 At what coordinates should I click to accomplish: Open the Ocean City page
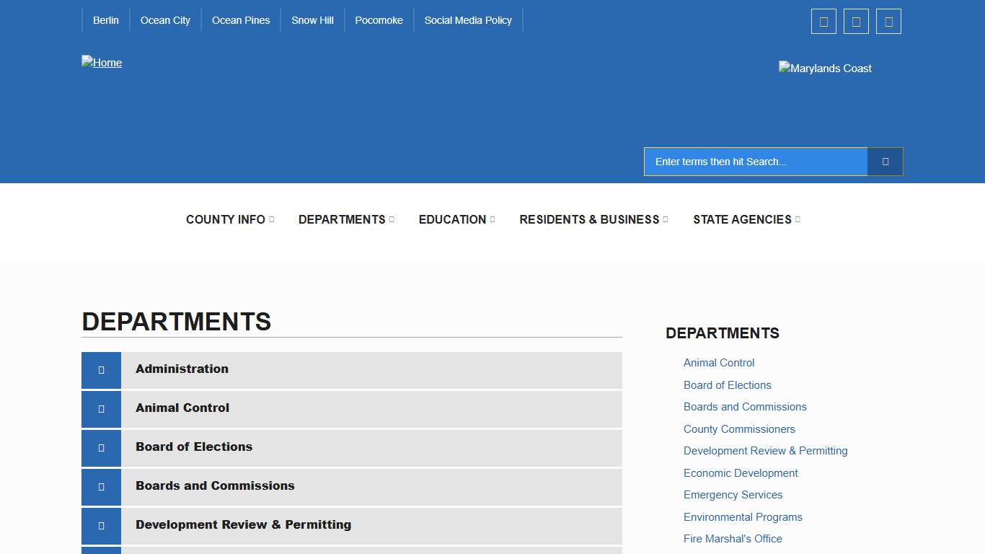pyautogui.click(x=165, y=20)
